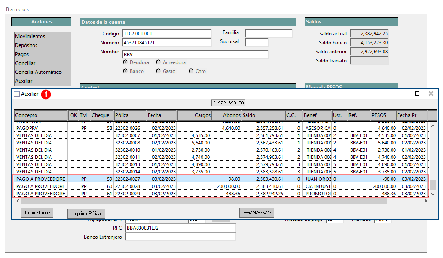The width and height of the screenshot is (443, 258).
Task: Click the OK column header
Action: (x=74, y=115)
